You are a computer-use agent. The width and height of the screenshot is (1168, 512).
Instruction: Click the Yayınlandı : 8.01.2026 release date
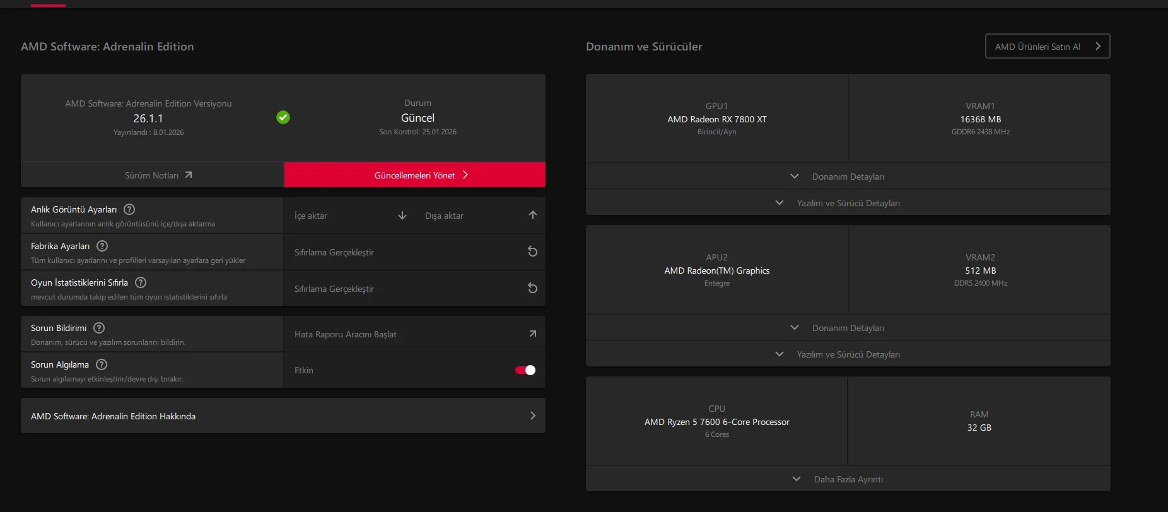(149, 132)
